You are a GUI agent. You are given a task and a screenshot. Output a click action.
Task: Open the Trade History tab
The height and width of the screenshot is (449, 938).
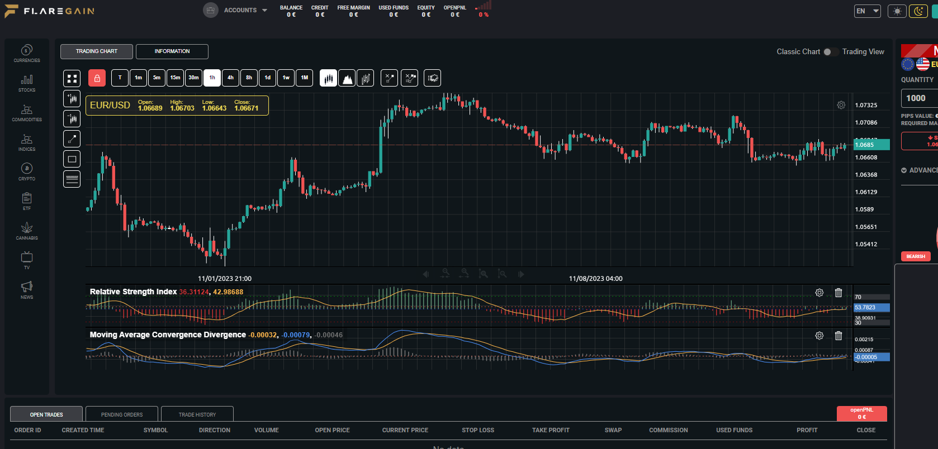point(197,414)
